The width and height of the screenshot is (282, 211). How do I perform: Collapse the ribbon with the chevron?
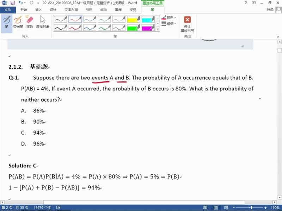278,37
